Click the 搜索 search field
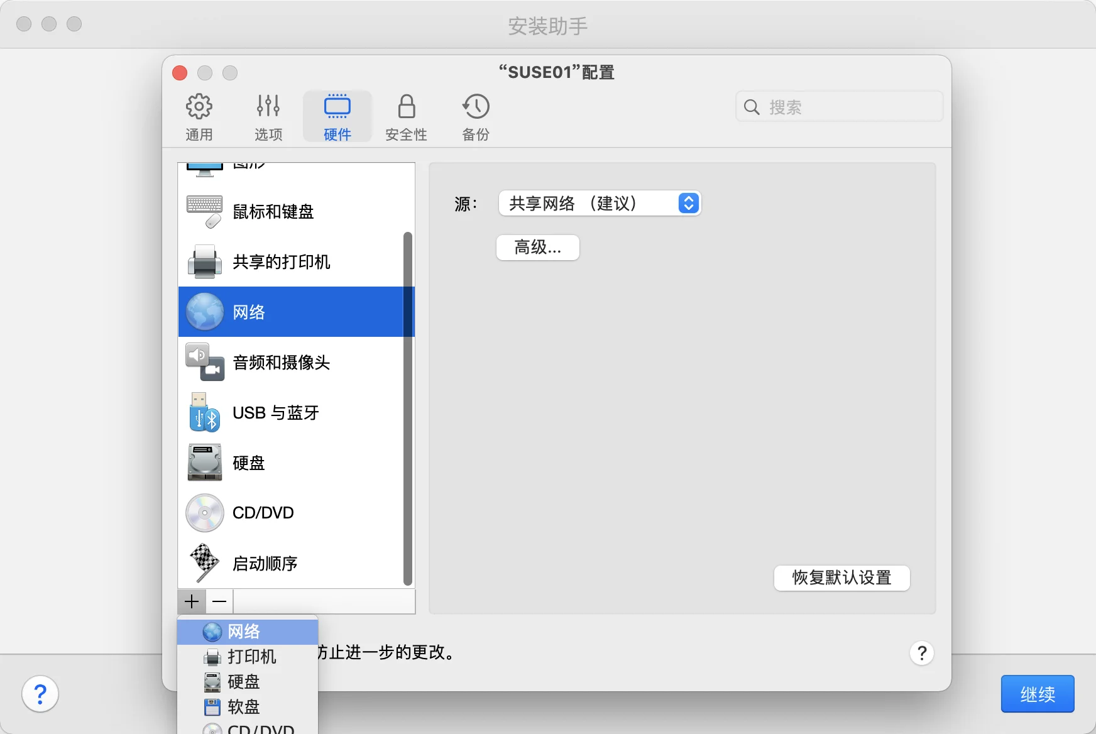This screenshot has width=1096, height=734. coord(840,107)
